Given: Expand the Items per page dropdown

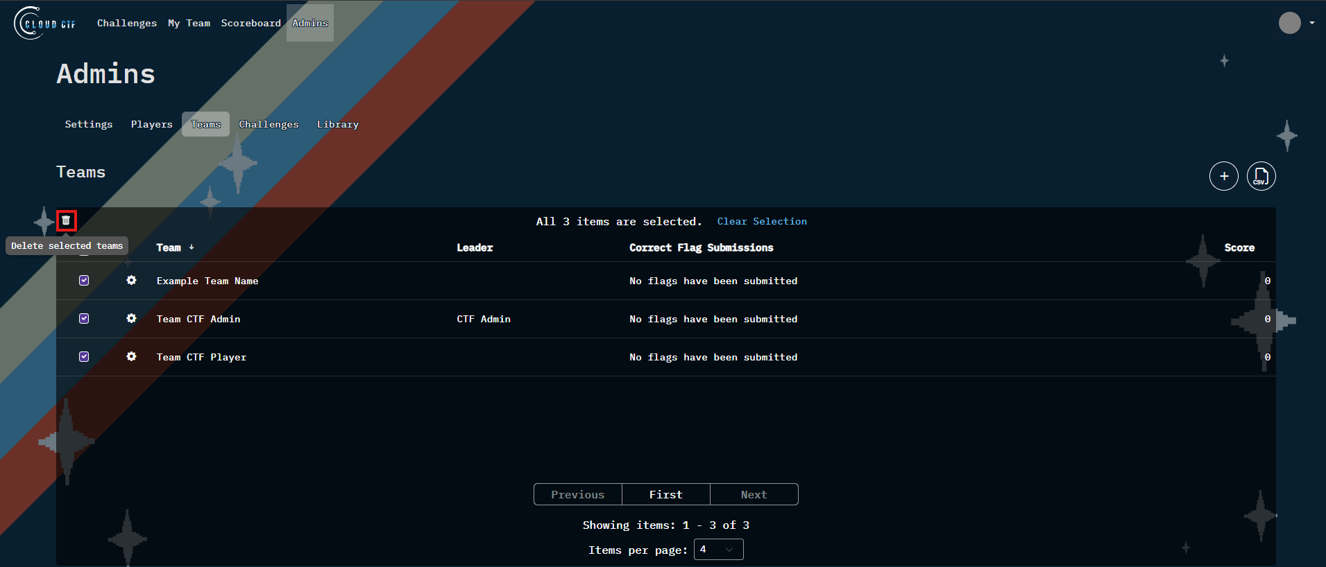Looking at the screenshot, I should click(718, 550).
